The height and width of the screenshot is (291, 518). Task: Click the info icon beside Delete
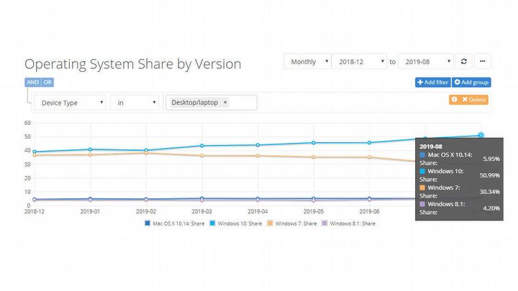click(455, 99)
